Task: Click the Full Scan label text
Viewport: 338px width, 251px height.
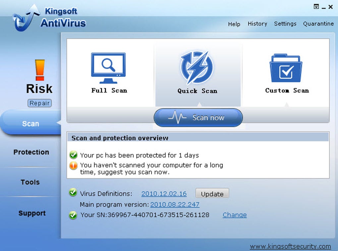Action: 109,90
